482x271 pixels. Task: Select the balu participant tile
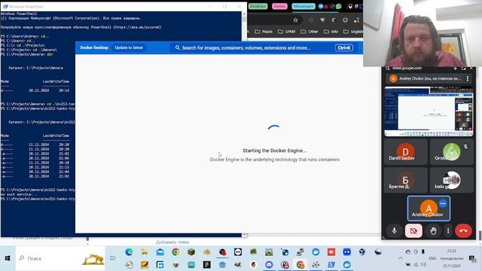point(452,181)
